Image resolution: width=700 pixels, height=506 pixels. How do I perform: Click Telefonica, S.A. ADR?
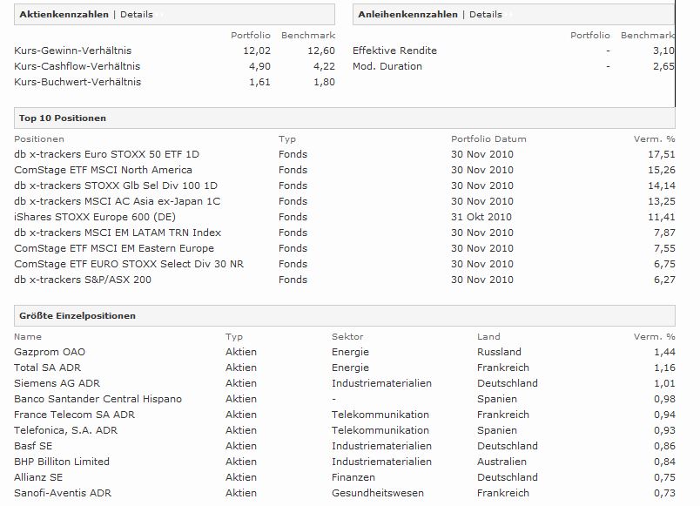65,430
